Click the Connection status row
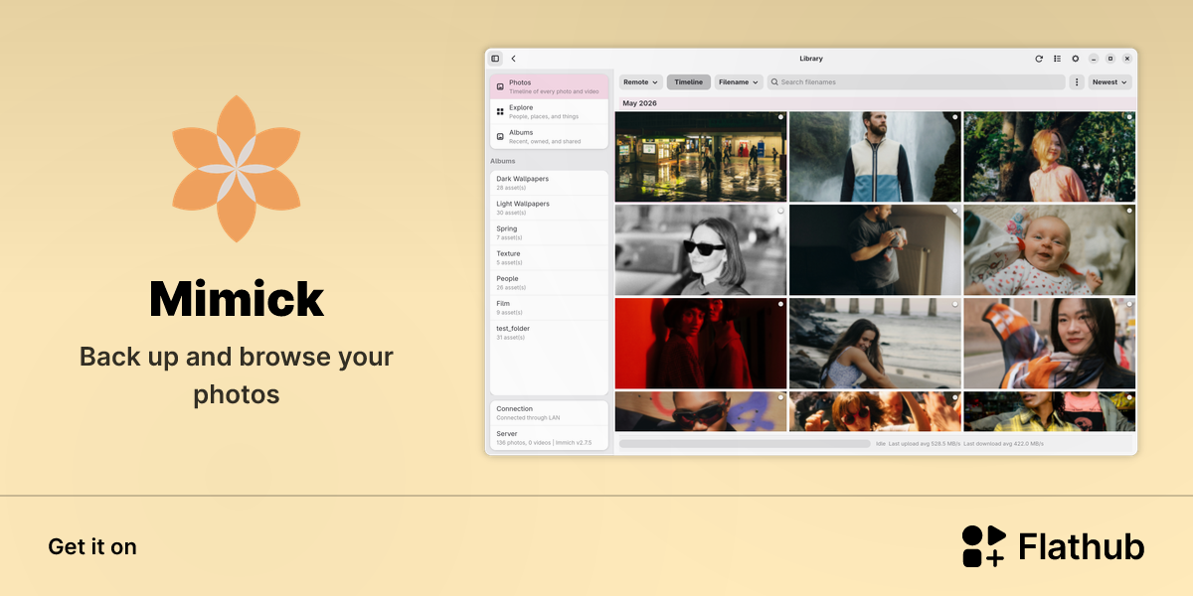This screenshot has height=596, width=1193. click(x=549, y=412)
